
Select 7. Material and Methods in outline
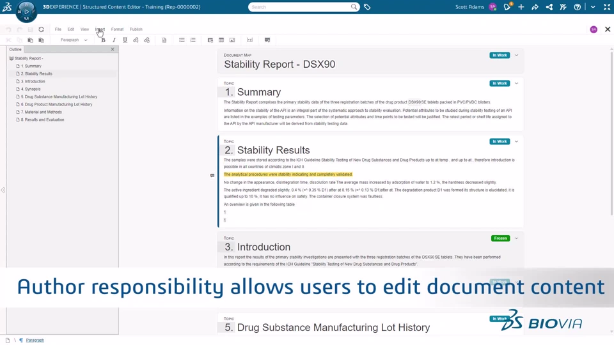pos(39,112)
